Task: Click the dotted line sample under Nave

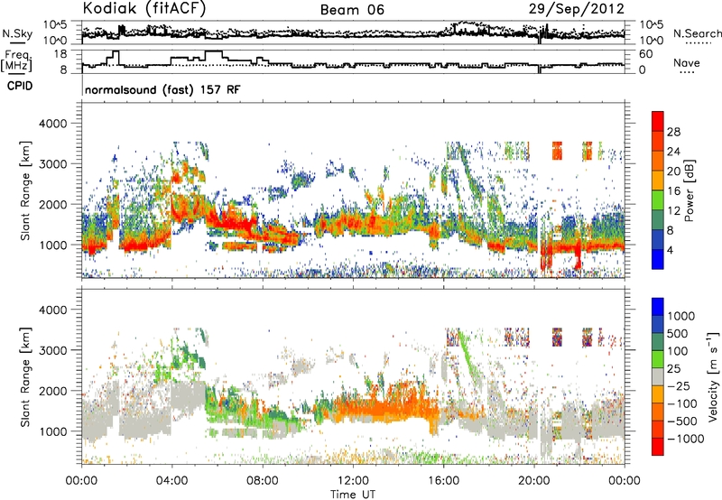Action: [x=687, y=73]
